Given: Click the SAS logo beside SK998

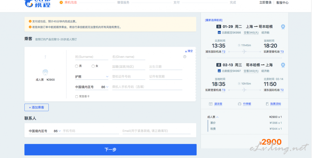Looking at the screenshot, I should point(219,33).
